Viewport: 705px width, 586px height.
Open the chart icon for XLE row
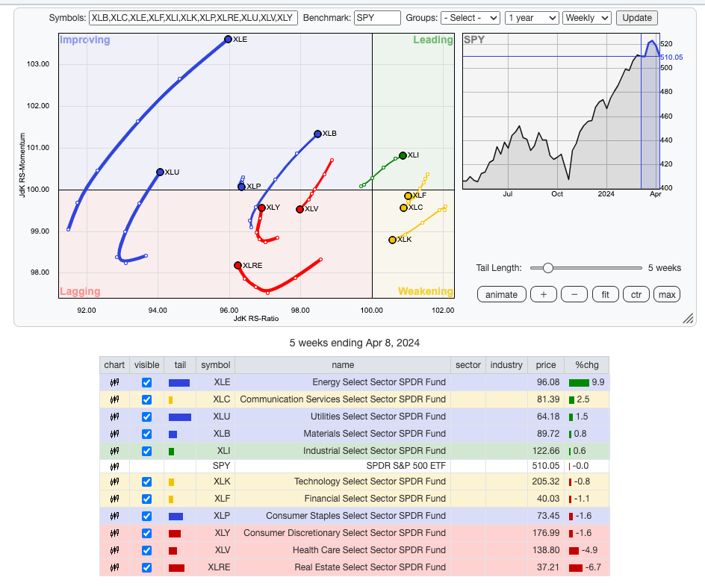click(115, 382)
